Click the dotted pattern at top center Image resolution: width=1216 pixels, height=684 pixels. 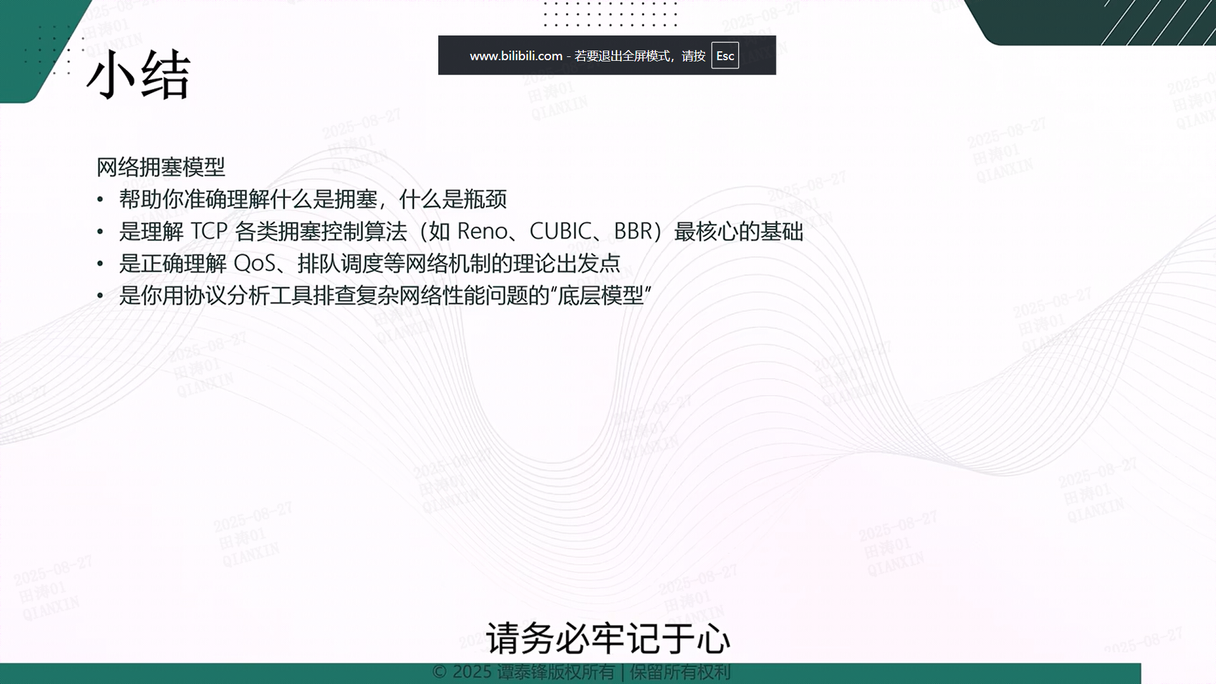tap(610, 14)
